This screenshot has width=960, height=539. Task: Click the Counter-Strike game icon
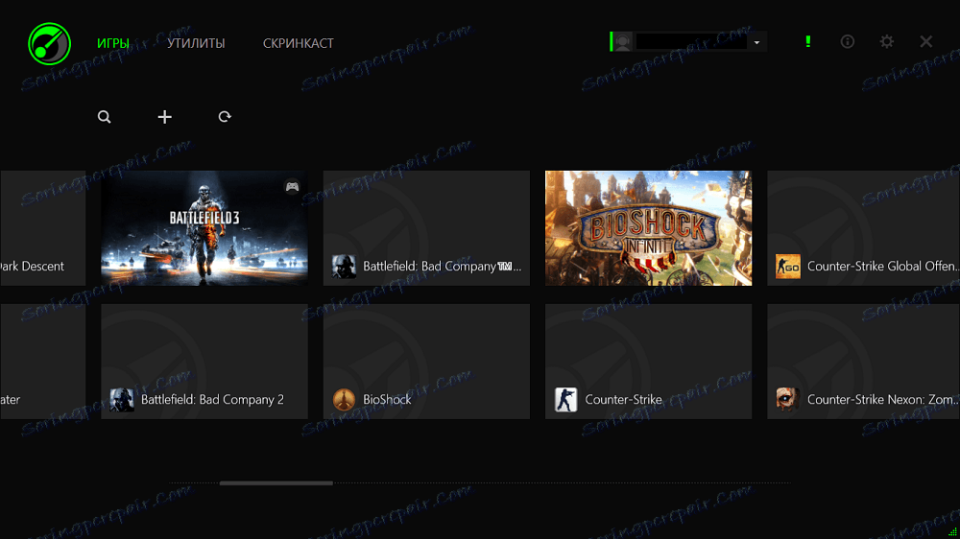[565, 400]
